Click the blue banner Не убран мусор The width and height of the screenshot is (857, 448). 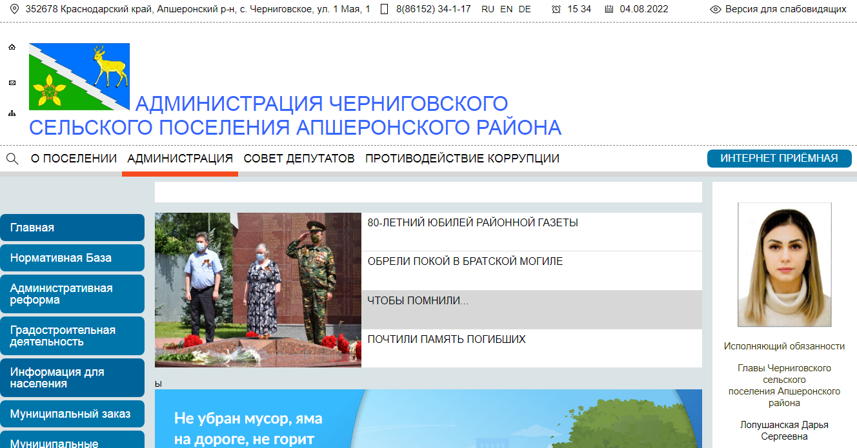coord(428,418)
